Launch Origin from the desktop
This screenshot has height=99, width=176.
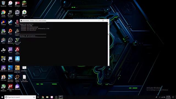10,32
